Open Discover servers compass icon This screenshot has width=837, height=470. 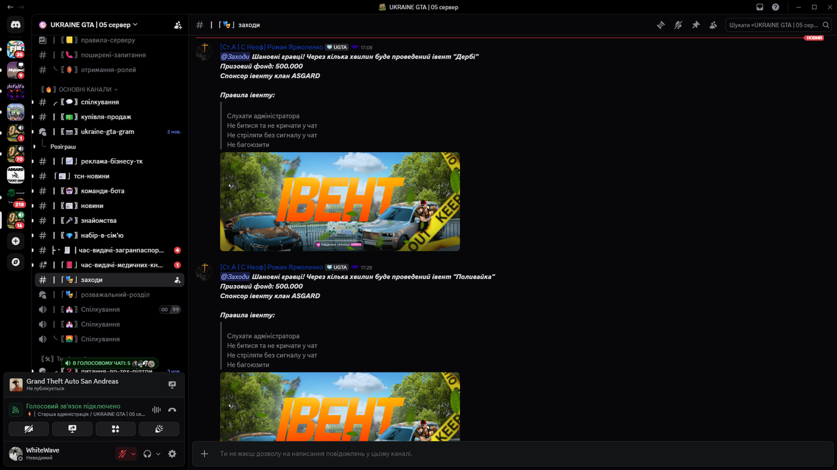click(16, 262)
